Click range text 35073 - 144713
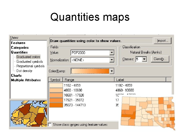The height and width of the screenshot is (135, 180). point(75,105)
